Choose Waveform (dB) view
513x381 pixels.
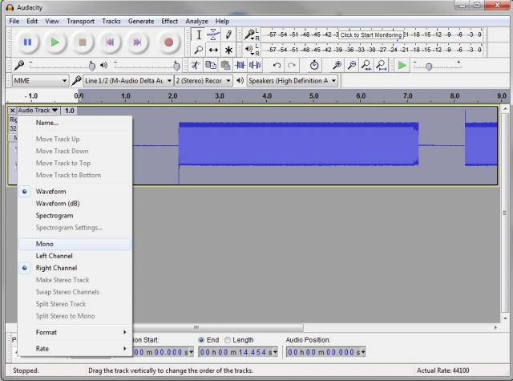click(75, 204)
